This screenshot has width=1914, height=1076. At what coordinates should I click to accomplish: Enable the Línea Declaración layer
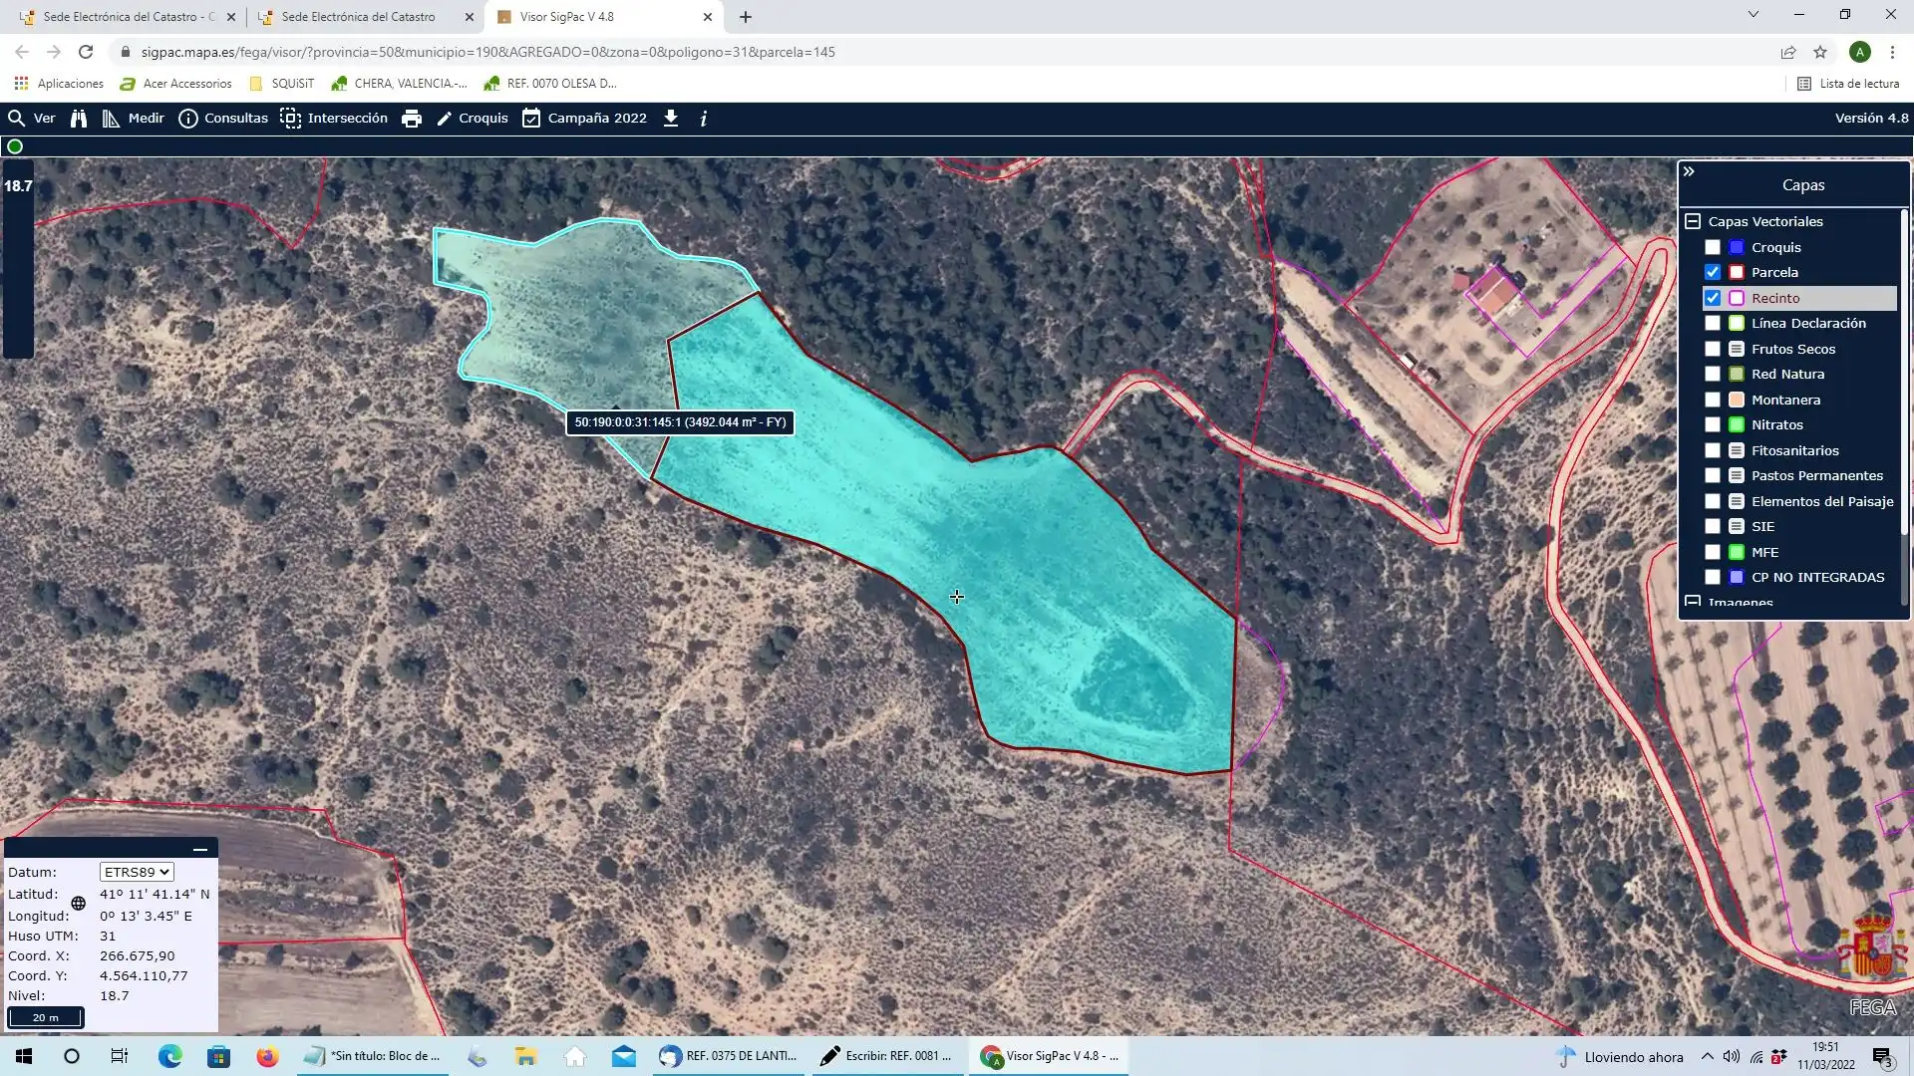point(1713,323)
